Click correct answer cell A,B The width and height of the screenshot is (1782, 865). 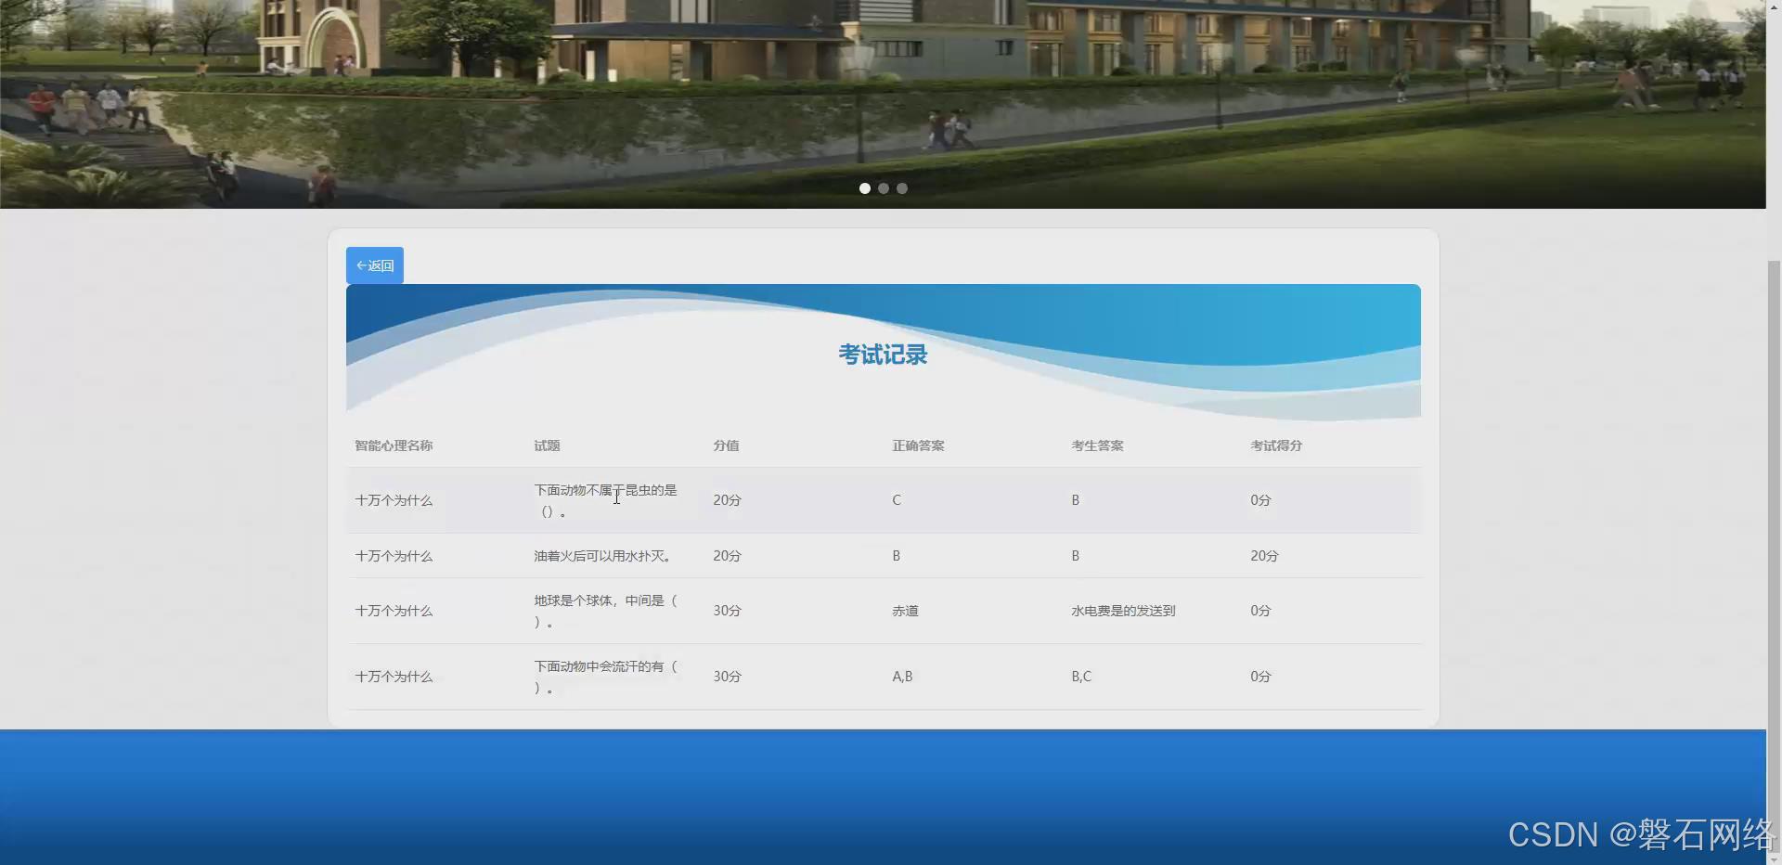tap(902, 677)
